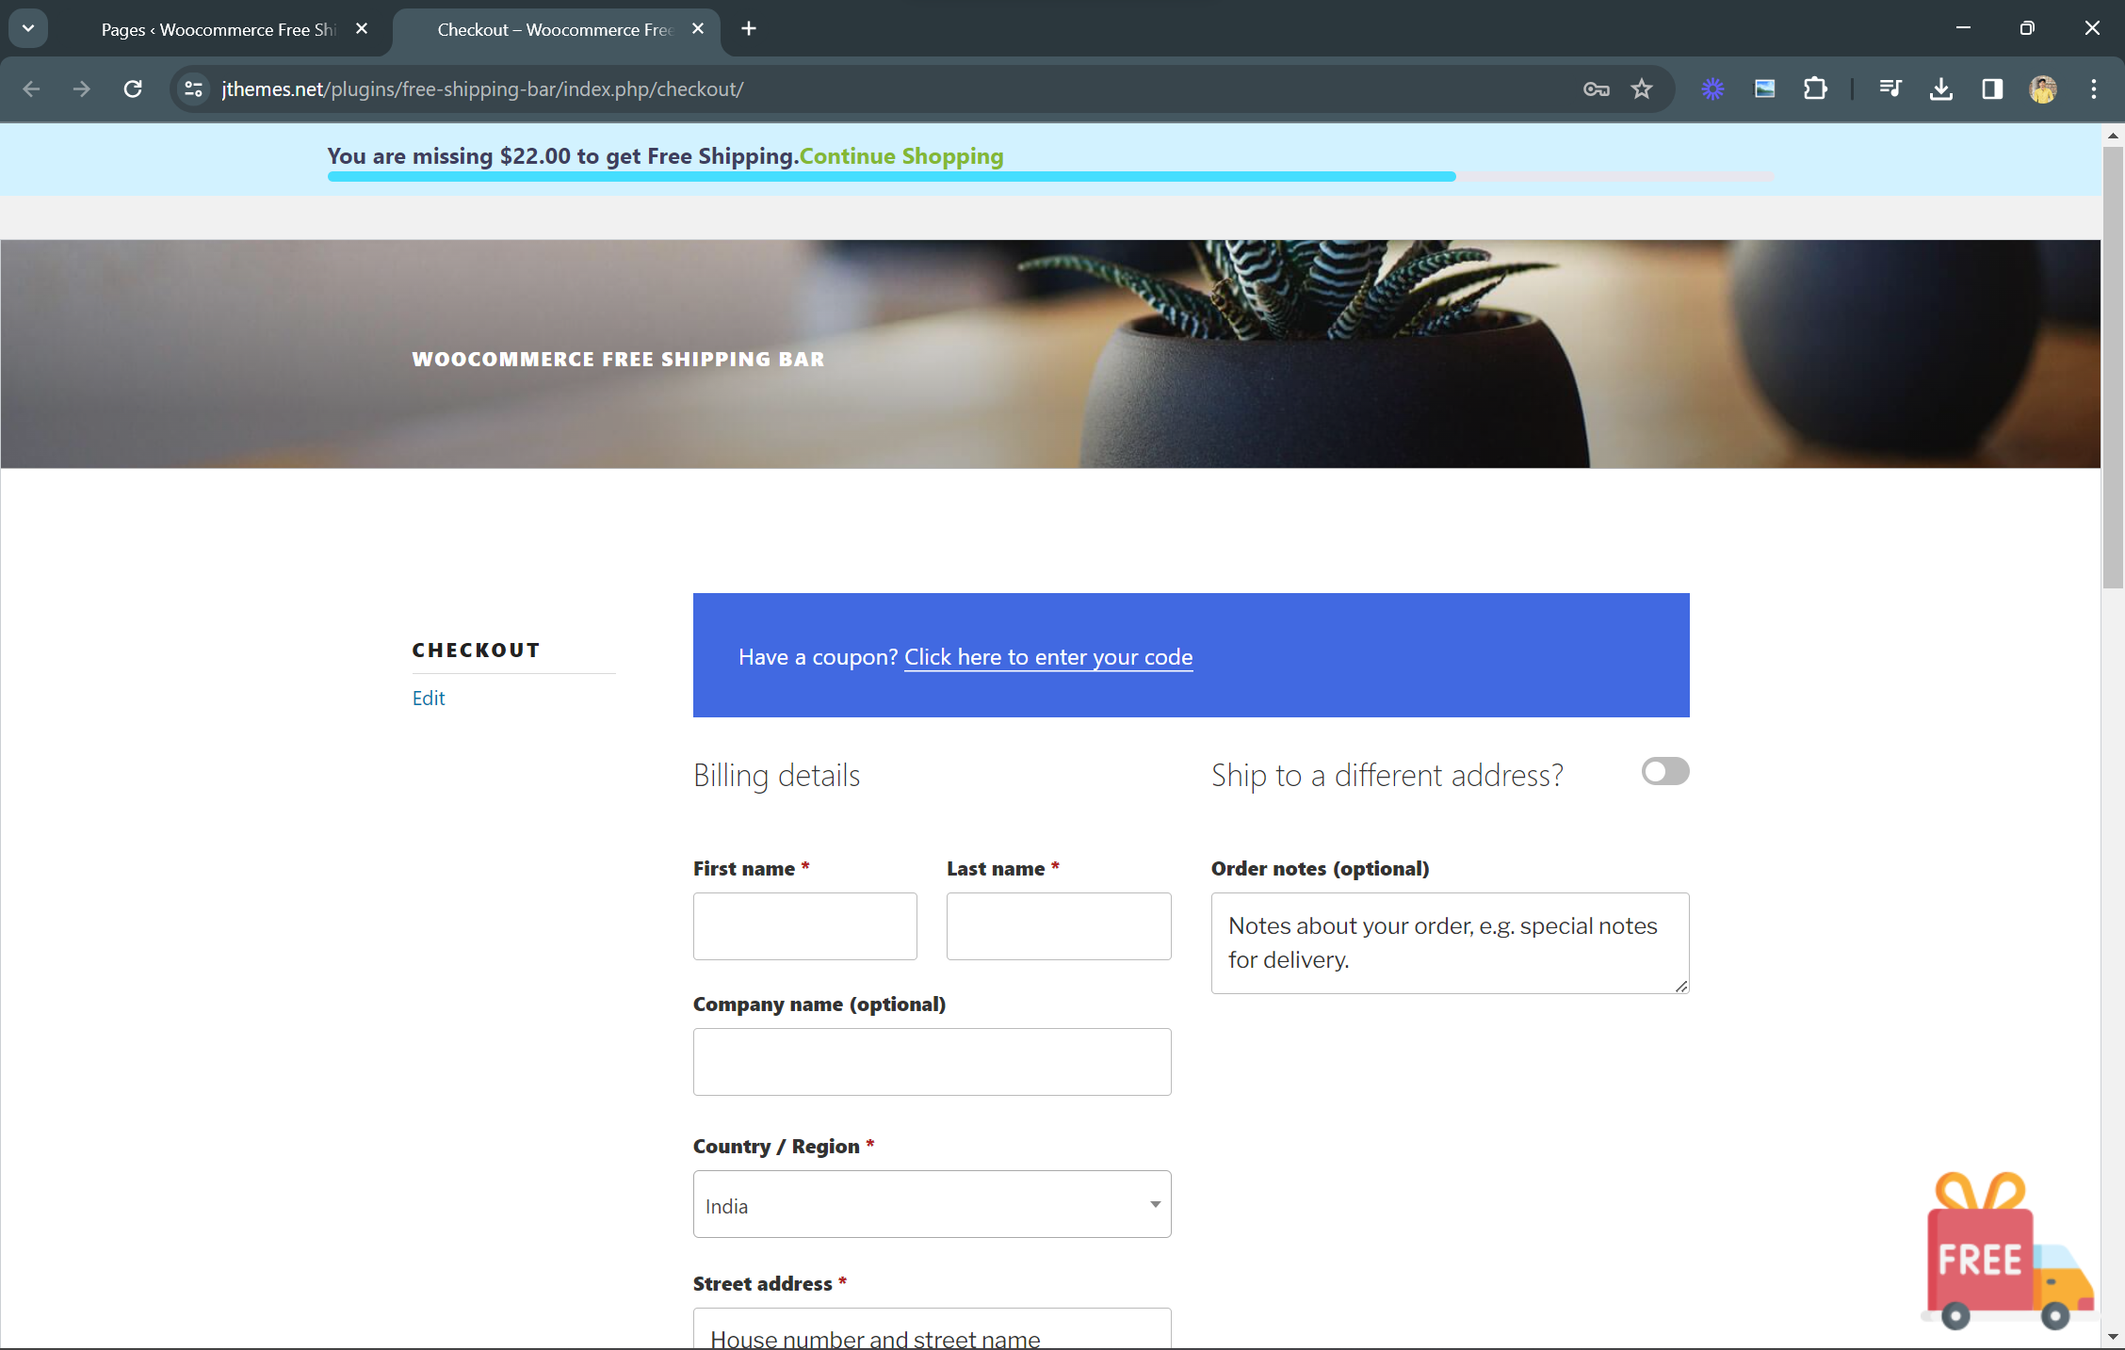Click the FREE delivery truck gift icon
The image size is (2125, 1350).
coord(2007,1250)
